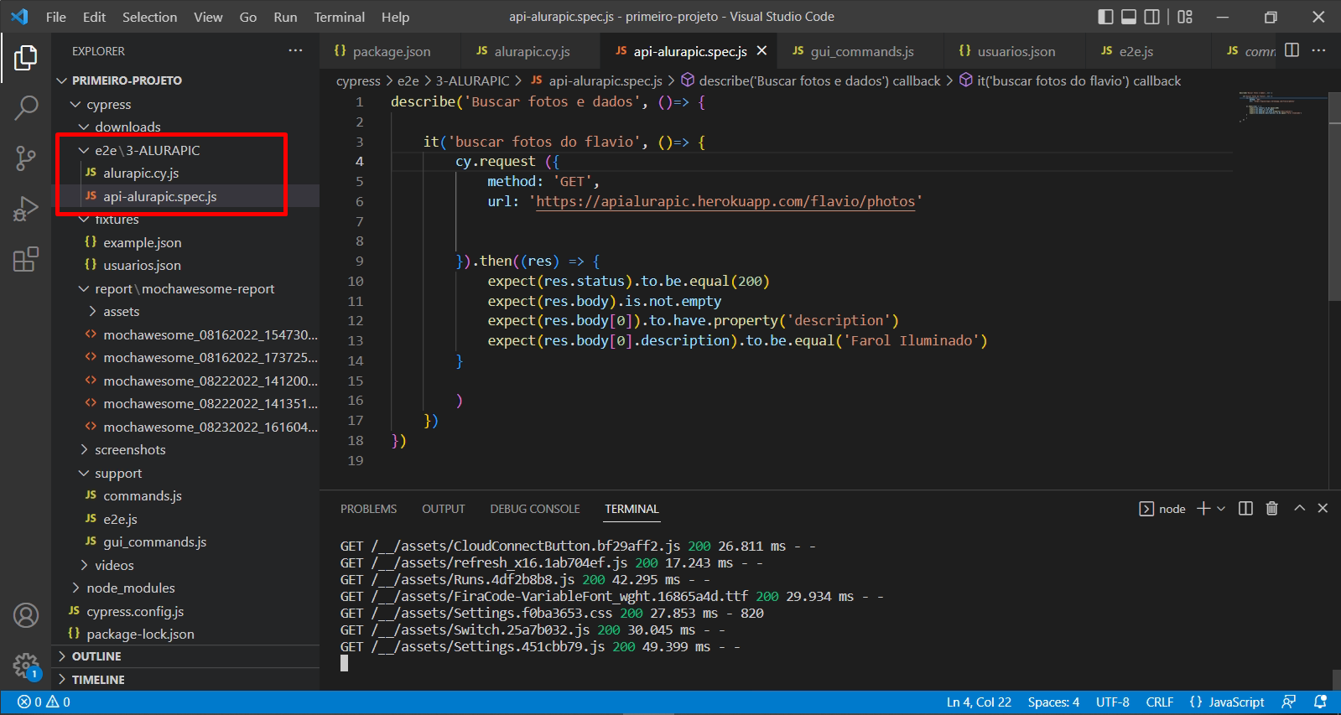
Task: Open the Accounts menu icon
Action: pos(26,615)
